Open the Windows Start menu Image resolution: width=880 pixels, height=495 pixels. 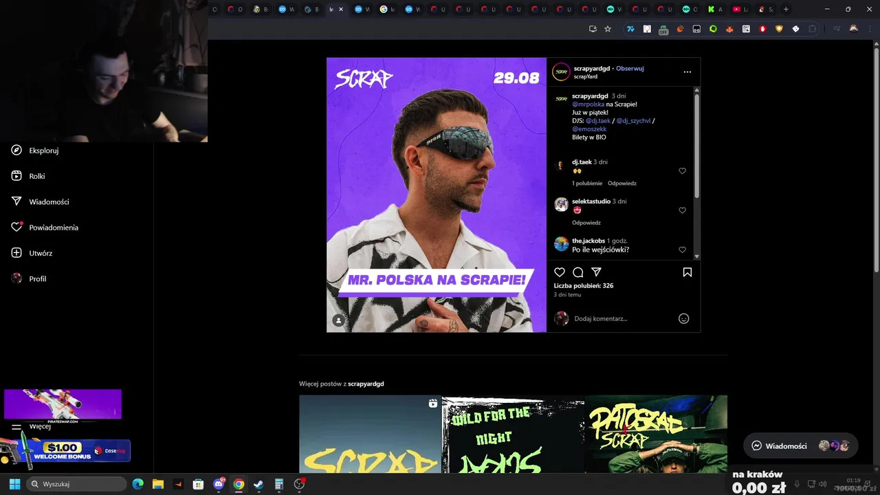(x=14, y=484)
